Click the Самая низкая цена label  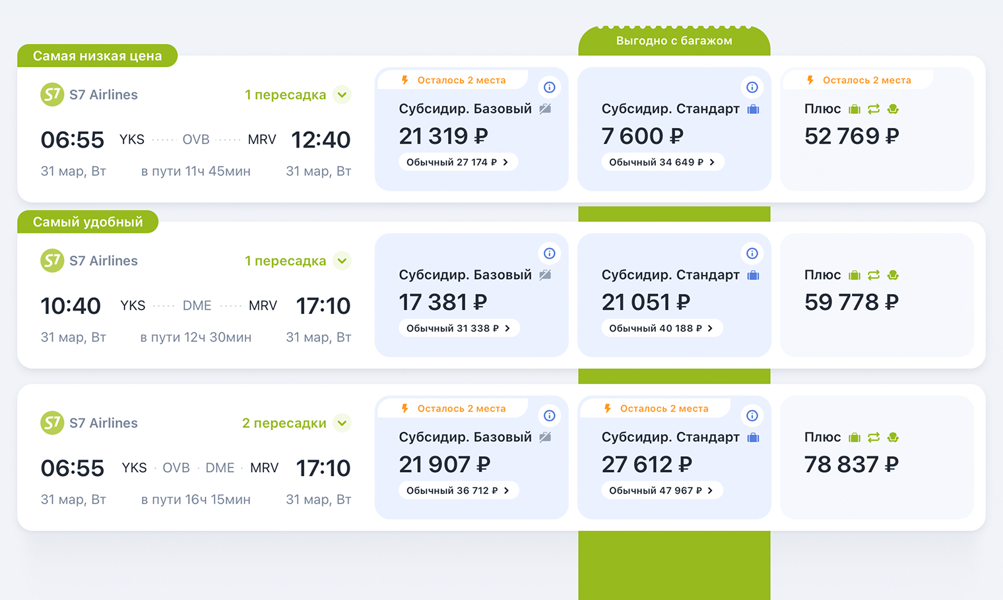(x=97, y=56)
